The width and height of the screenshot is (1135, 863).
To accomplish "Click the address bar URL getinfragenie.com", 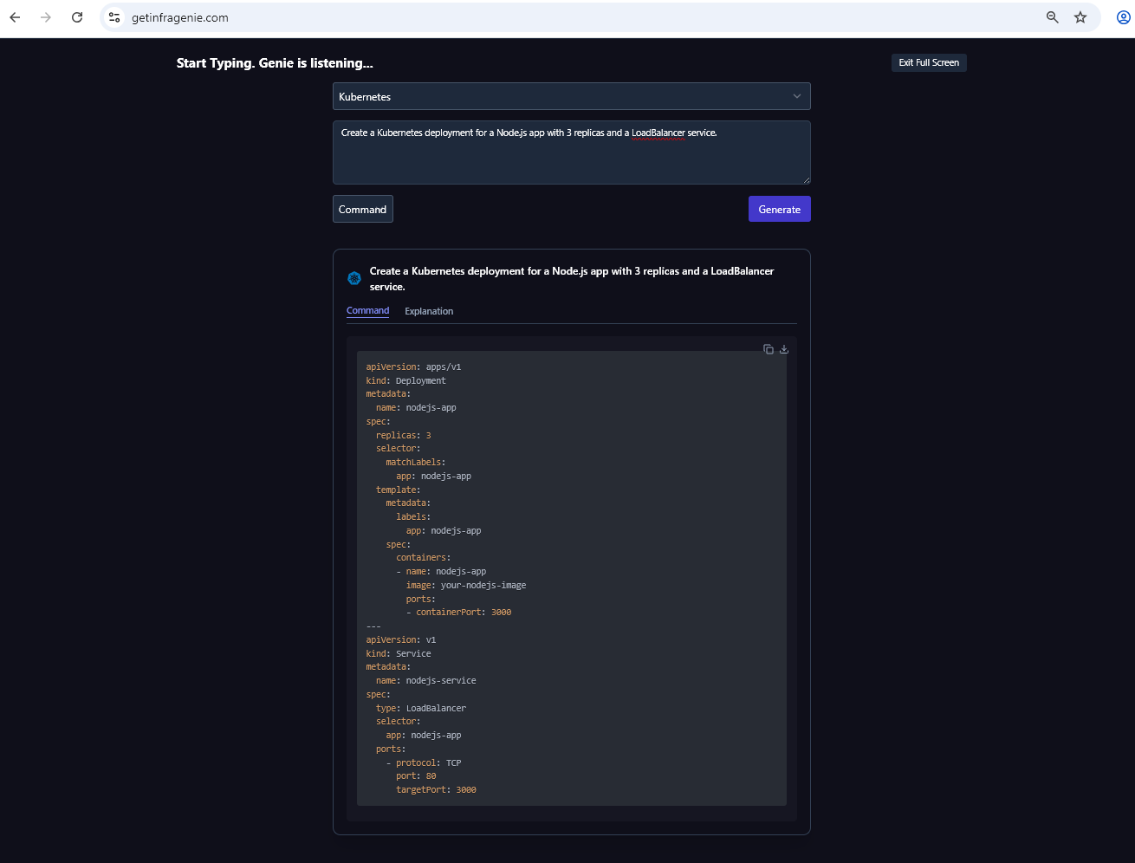I will [x=180, y=17].
